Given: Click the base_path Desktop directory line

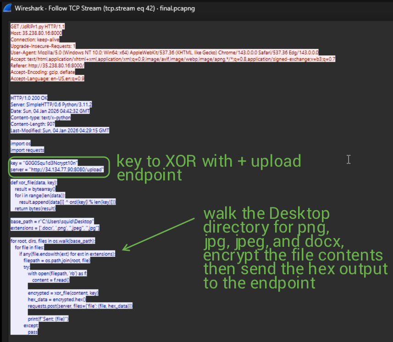Looking at the screenshot, I should click(52, 221).
